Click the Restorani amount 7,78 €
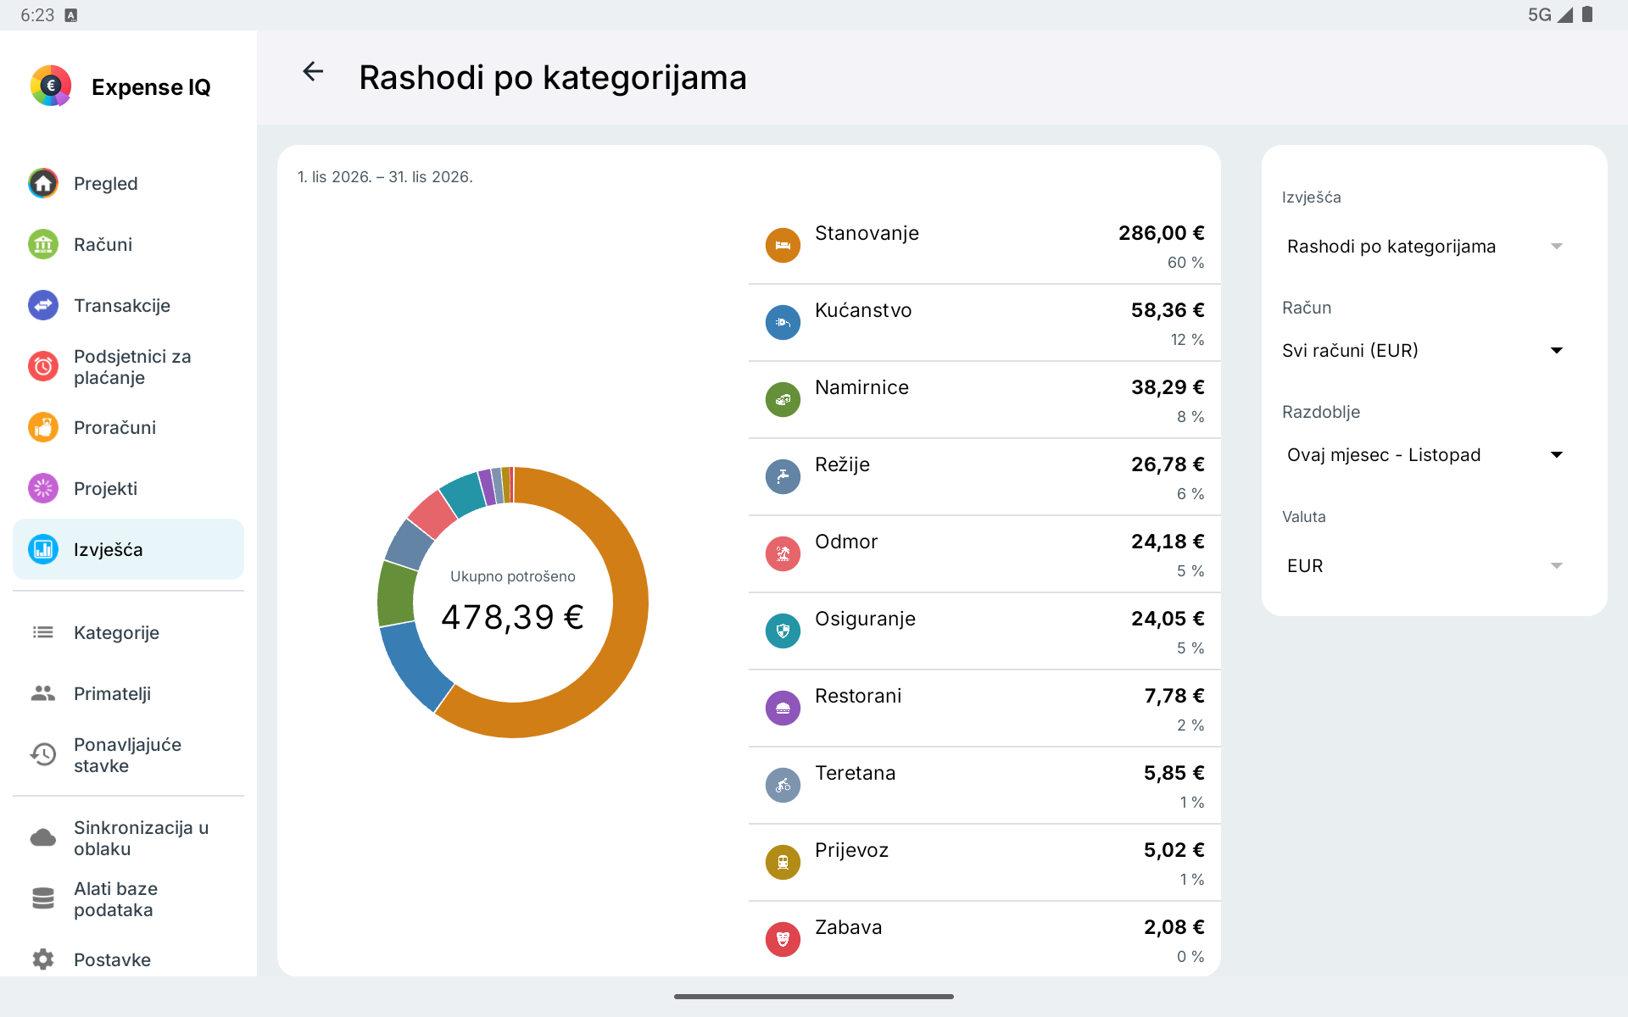1628x1017 pixels. point(1174,696)
